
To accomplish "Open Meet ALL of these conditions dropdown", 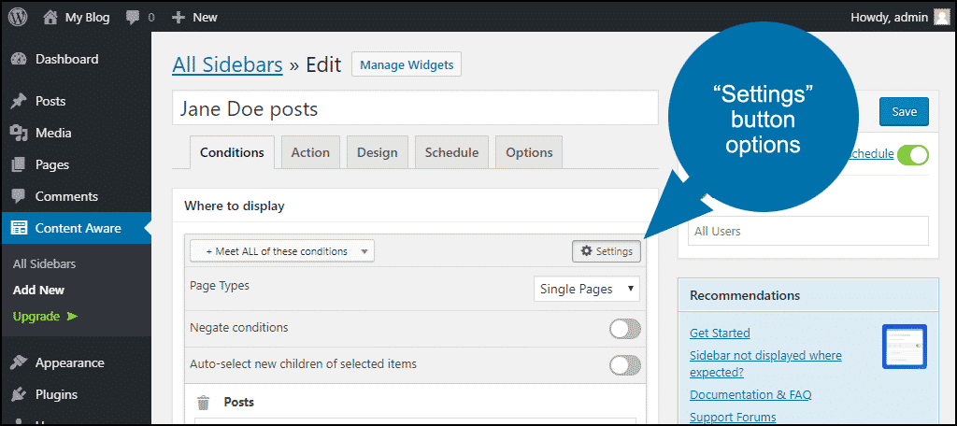I will tap(282, 251).
